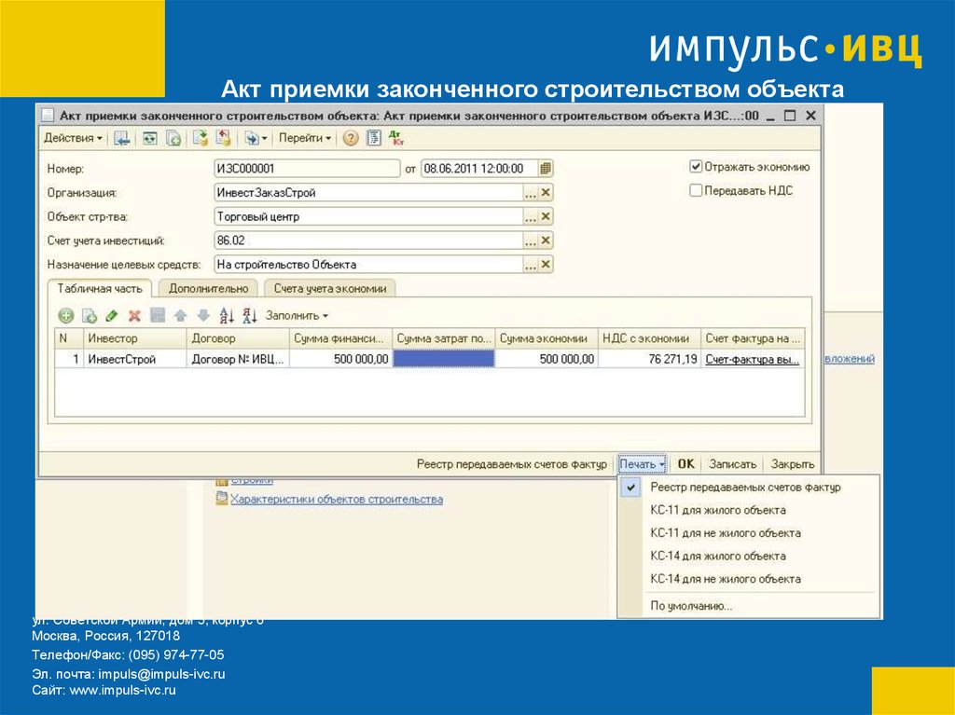Expand the arrow next to create-based-on icon

264,139
